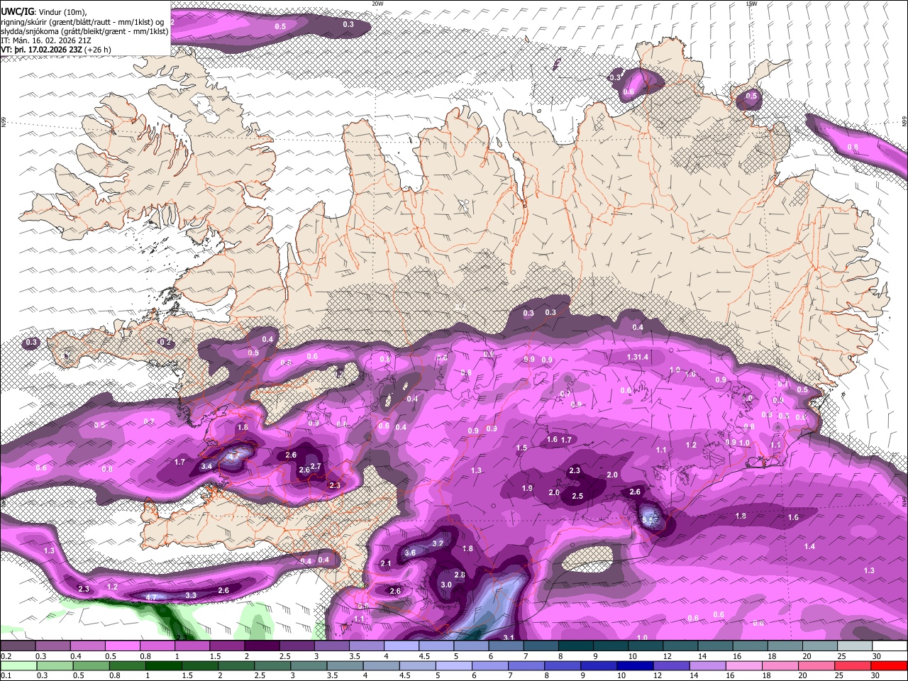This screenshot has width=908, height=681.
Task: Click the '1.9' precipitation value
Action: click(x=527, y=488)
